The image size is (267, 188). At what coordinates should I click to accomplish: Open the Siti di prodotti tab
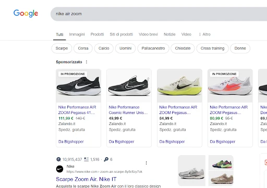(121, 34)
